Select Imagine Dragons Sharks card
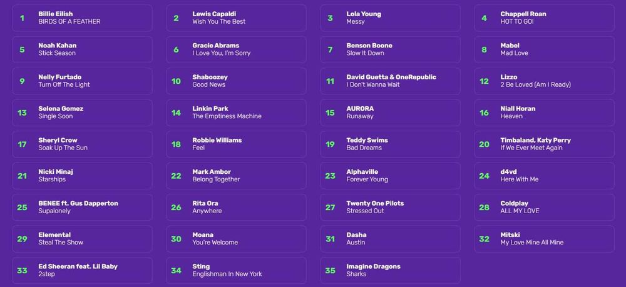The width and height of the screenshot is (626, 287). click(x=390, y=270)
